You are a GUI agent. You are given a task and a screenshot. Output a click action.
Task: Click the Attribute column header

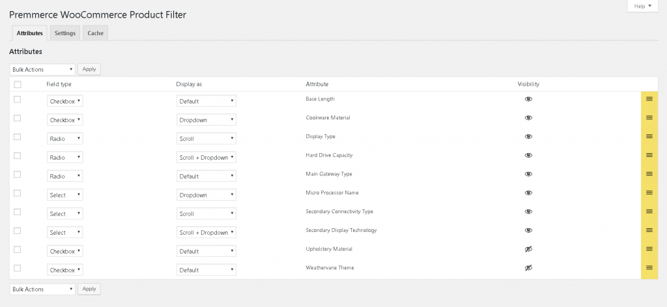[317, 84]
